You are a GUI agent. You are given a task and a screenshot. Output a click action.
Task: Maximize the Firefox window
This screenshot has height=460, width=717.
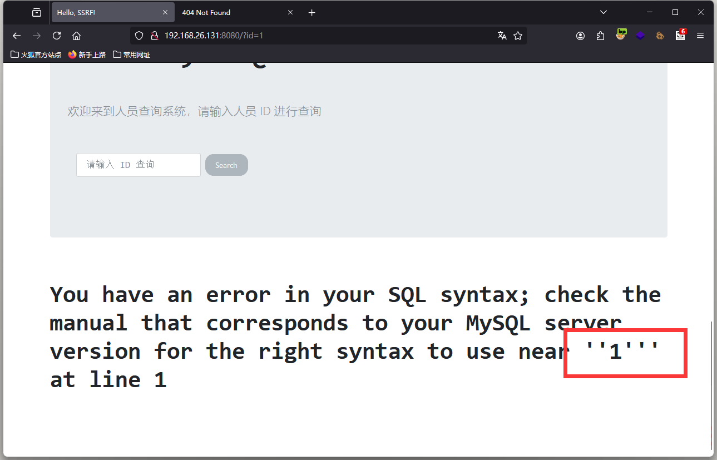click(x=675, y=12)
